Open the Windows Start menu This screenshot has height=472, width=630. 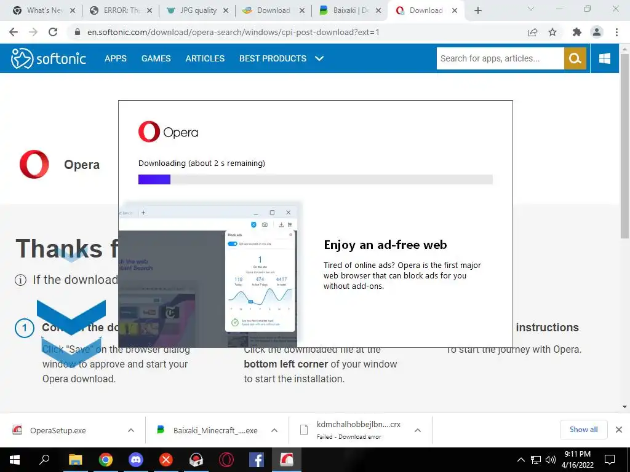click(15, 460)
